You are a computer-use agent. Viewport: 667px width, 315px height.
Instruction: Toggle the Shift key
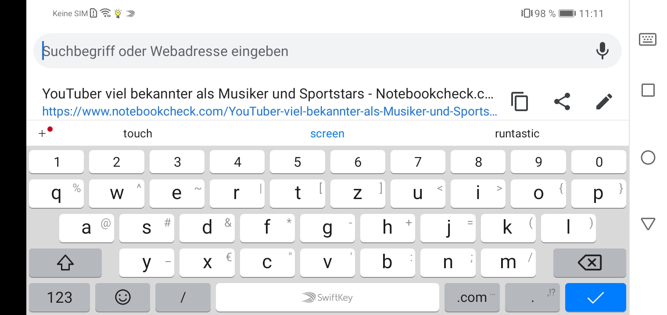click(x=65, y=262)
